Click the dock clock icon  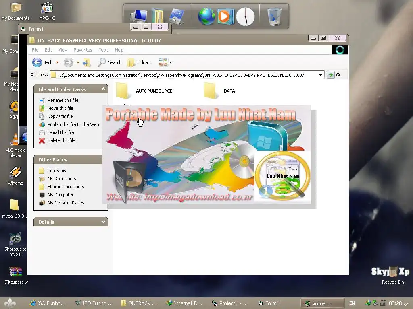(x=245, y=16)
